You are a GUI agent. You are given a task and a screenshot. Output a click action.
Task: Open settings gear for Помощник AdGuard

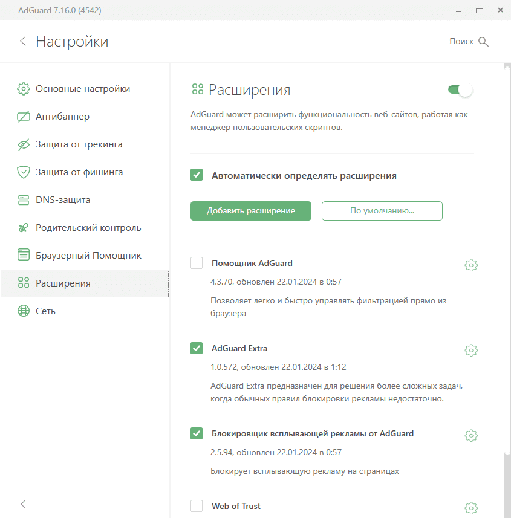(x=471, y=265)
